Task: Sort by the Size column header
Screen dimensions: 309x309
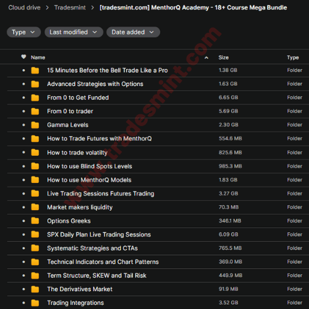Action: 224,57
